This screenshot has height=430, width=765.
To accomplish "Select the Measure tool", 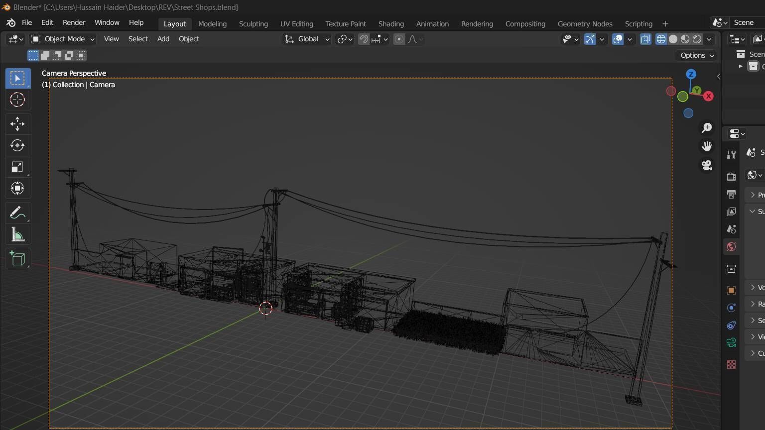I will point(17,234).
